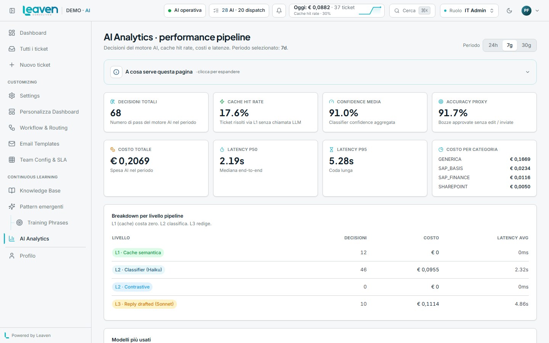Click the 68 Decisioni Totali value
This screenshot has height=343, width=549.
(x=116, y=113)
